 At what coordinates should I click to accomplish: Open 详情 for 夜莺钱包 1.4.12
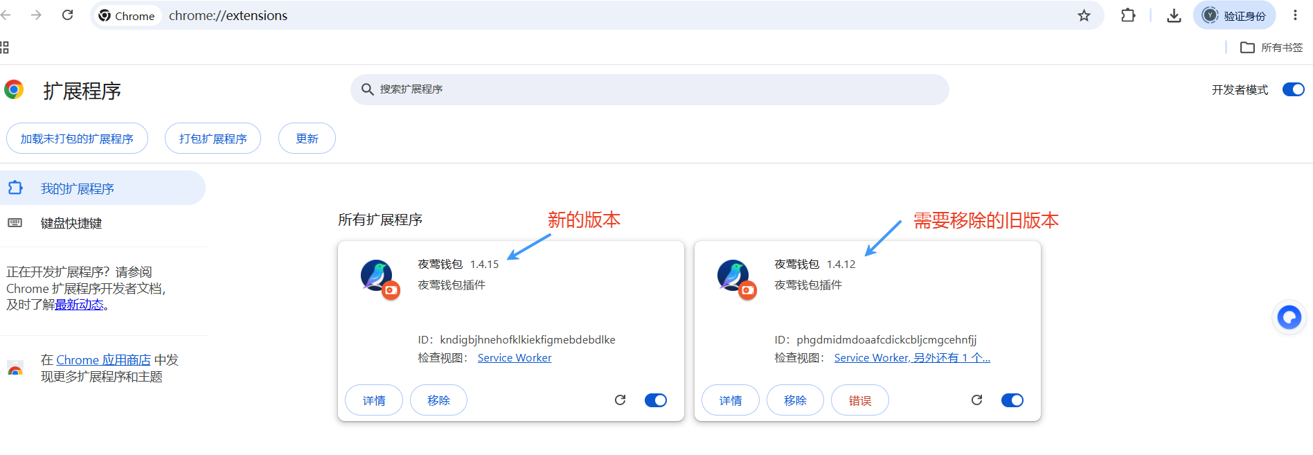pyautogui.click(x=731, y=400)
